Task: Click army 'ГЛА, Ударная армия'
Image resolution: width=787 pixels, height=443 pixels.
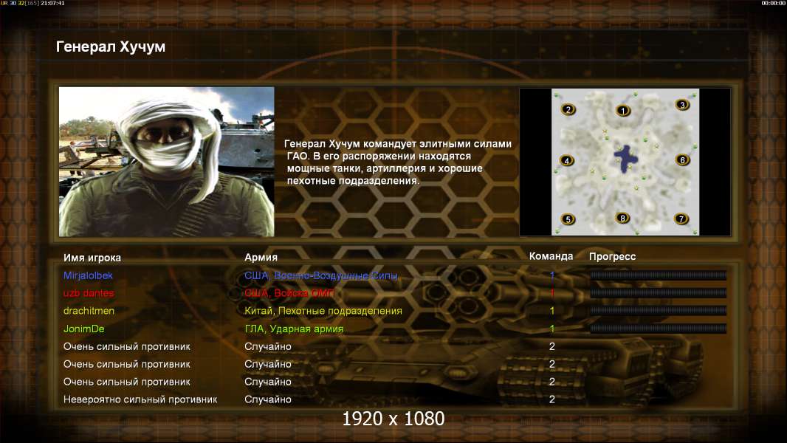Action: [x=294, y=329]
